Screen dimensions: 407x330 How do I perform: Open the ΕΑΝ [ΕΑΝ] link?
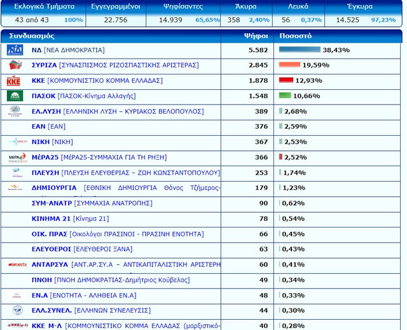point(48,126)
